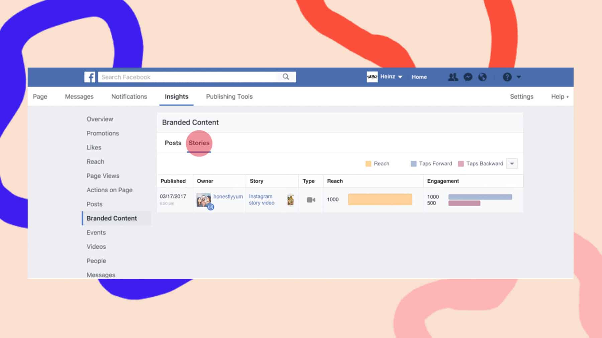Click the orange Reach bar
This screenshot has width=602, height=338.
(x=380, y=200)
